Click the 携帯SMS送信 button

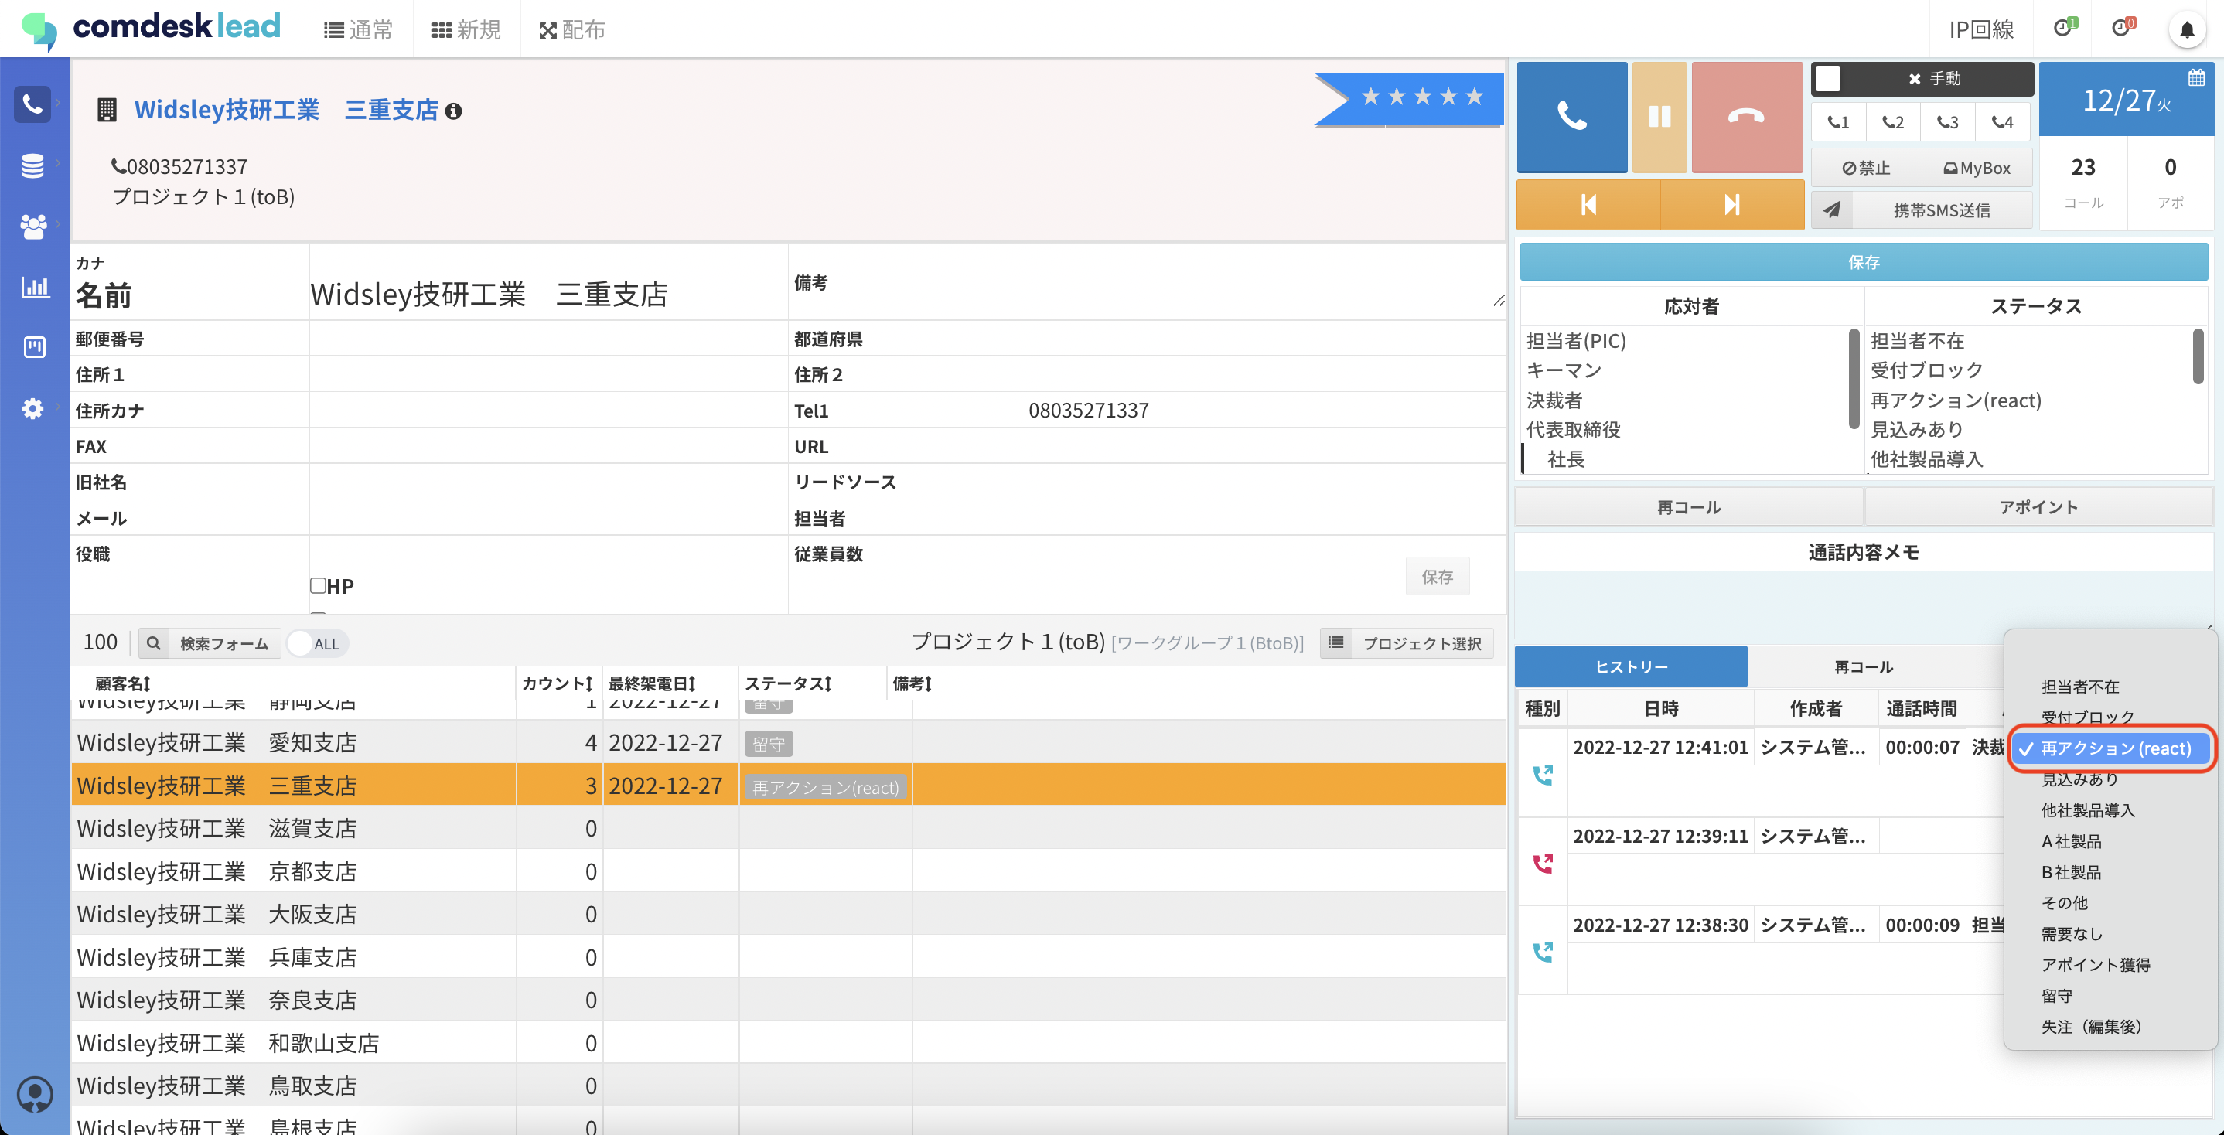1941,210
